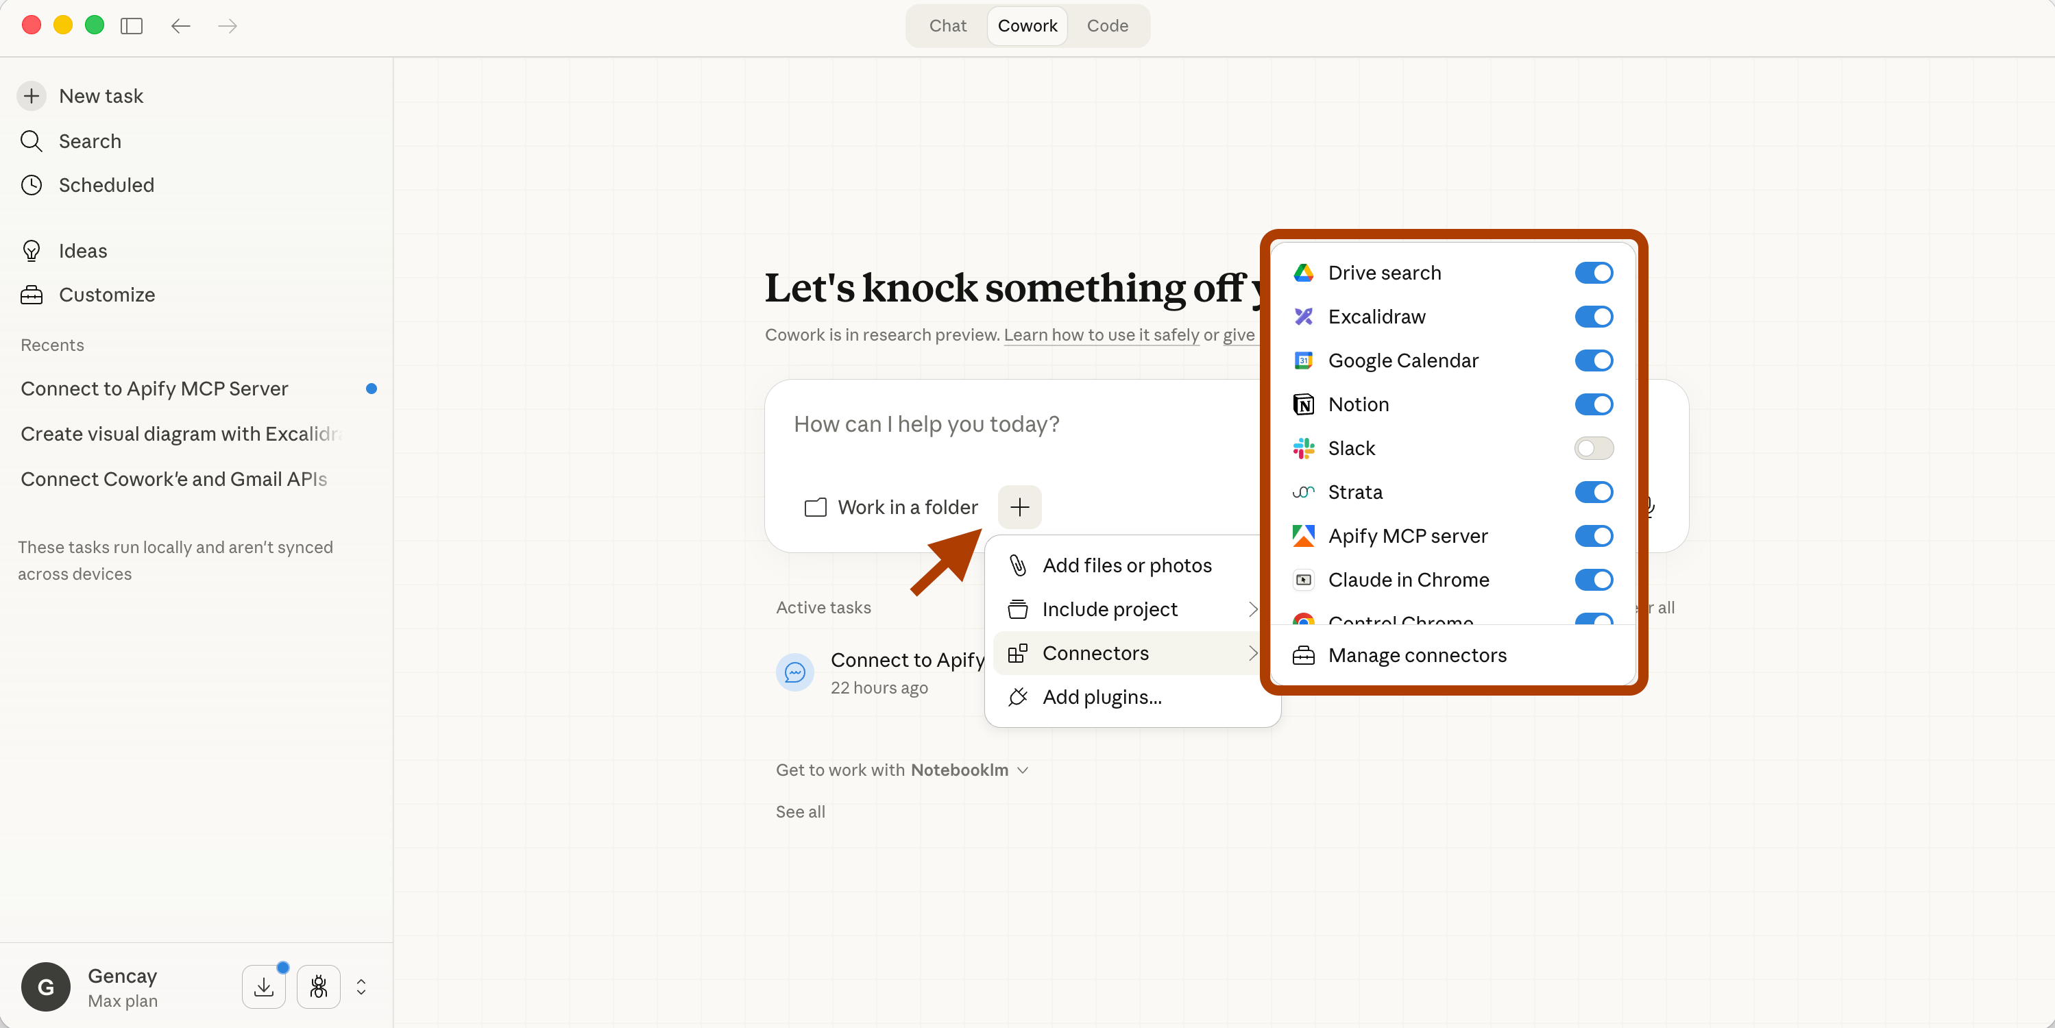Viewport: 2055px width, 1028px height.
Task: Open account menu with the up-down chevron
Action: (361, 988)
